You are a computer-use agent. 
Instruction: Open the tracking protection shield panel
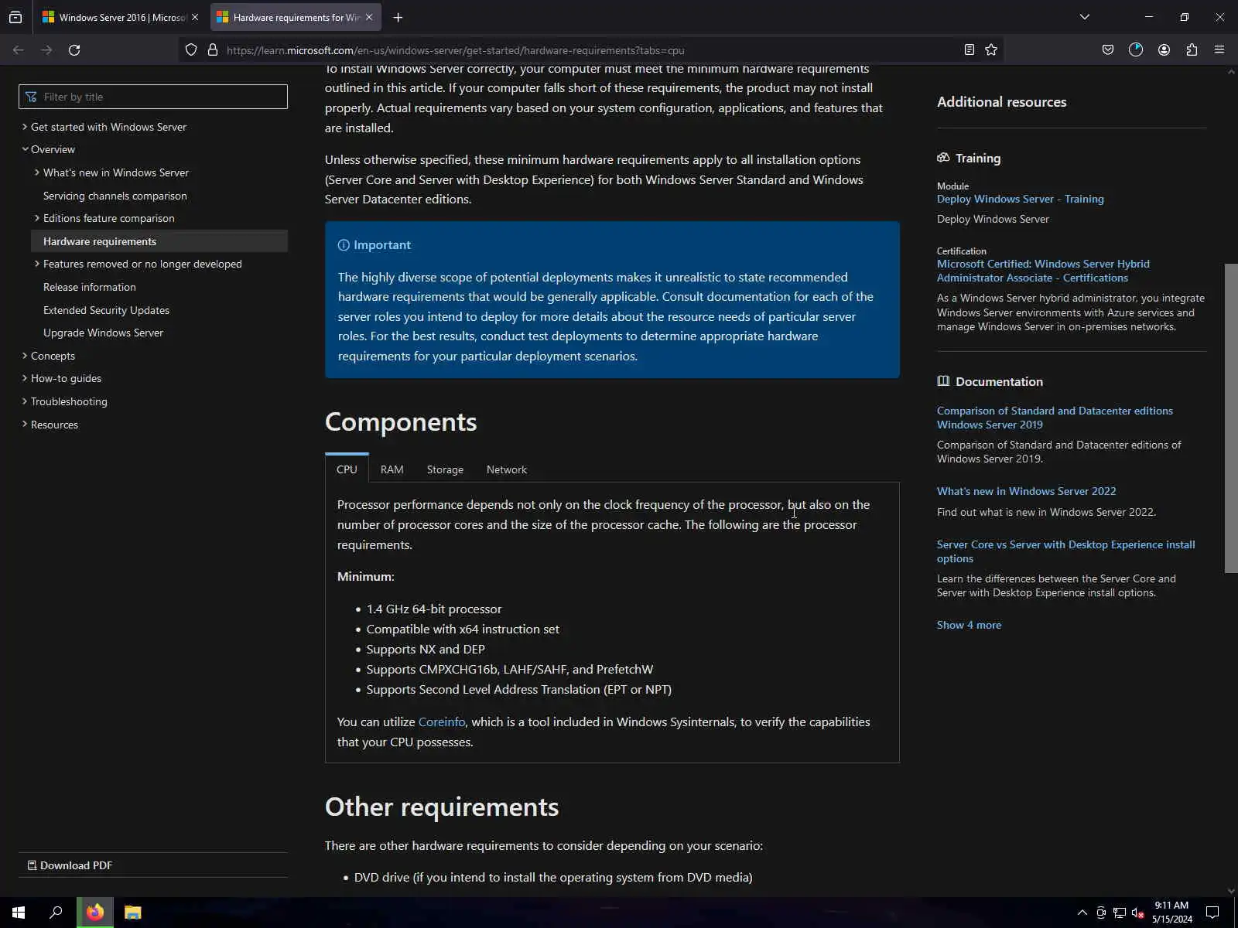click(x=191, y=50)
